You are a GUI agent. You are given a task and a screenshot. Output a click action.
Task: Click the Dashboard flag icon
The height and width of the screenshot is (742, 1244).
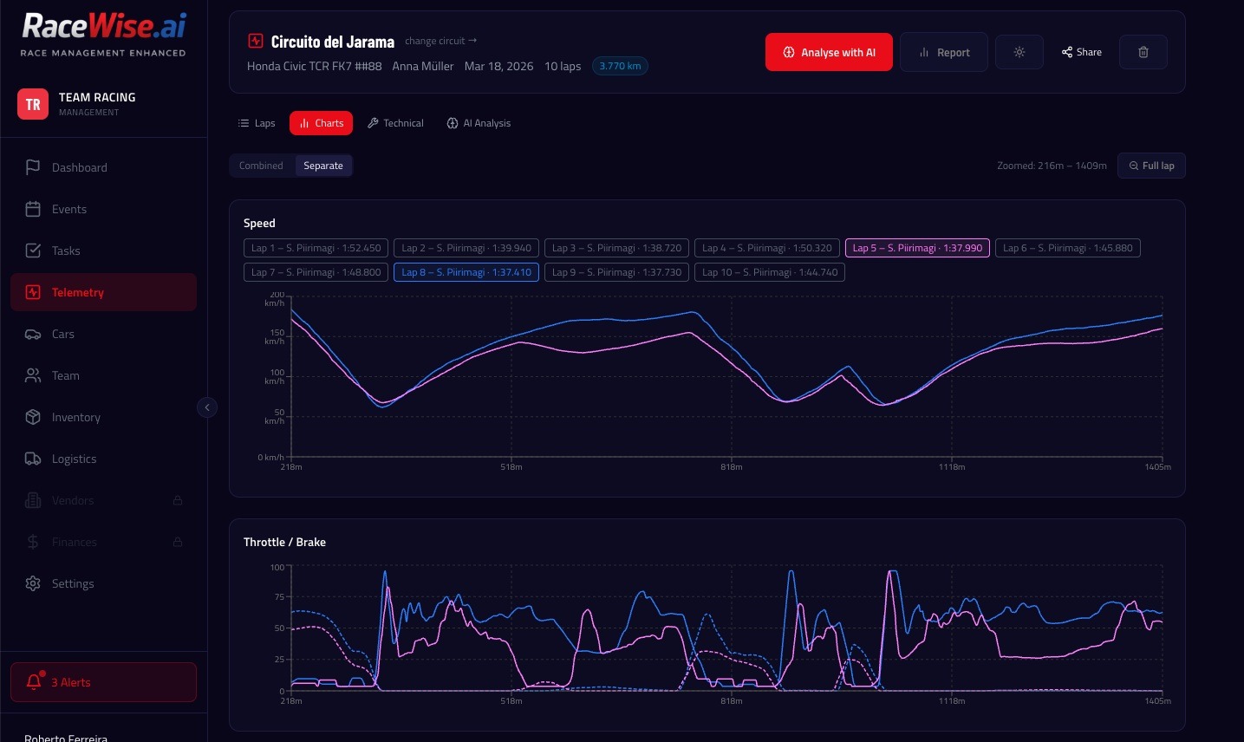point(33,167)
